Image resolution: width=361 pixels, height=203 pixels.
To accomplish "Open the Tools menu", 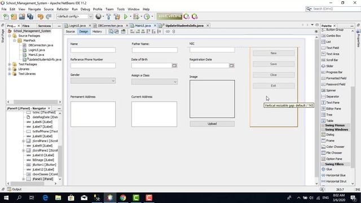I will [x=121, y=9].
